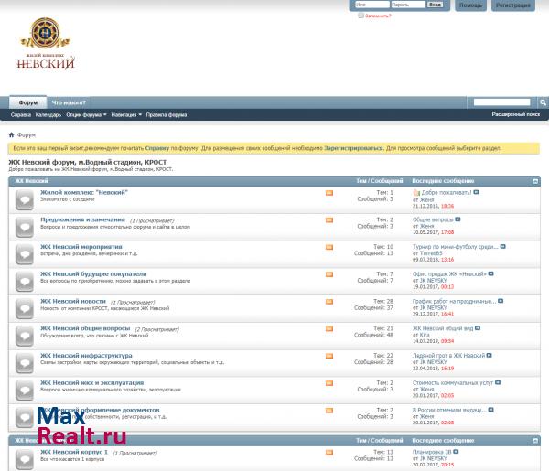The width and height of the screenshot is (549, 471).
Task: Click the home icon in the breadcrumb
Action: point(11,134)
